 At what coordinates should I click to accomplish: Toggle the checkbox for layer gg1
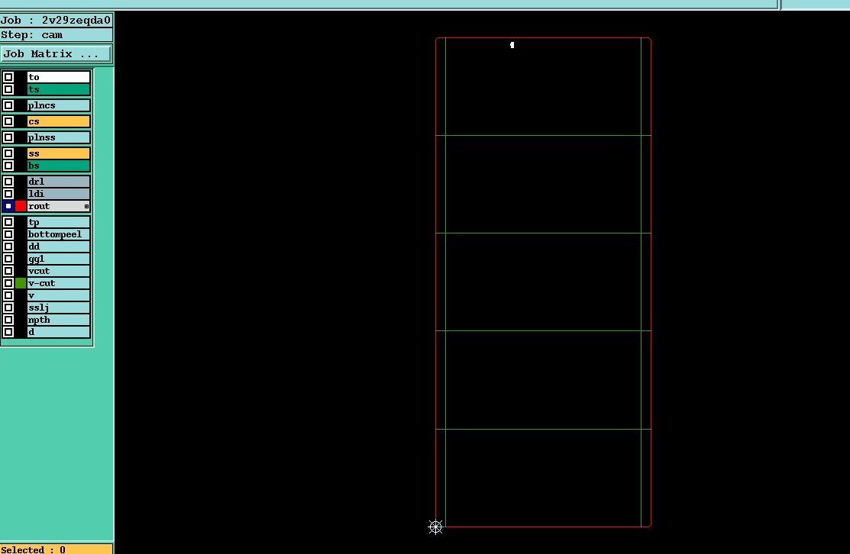click(8, 259)
